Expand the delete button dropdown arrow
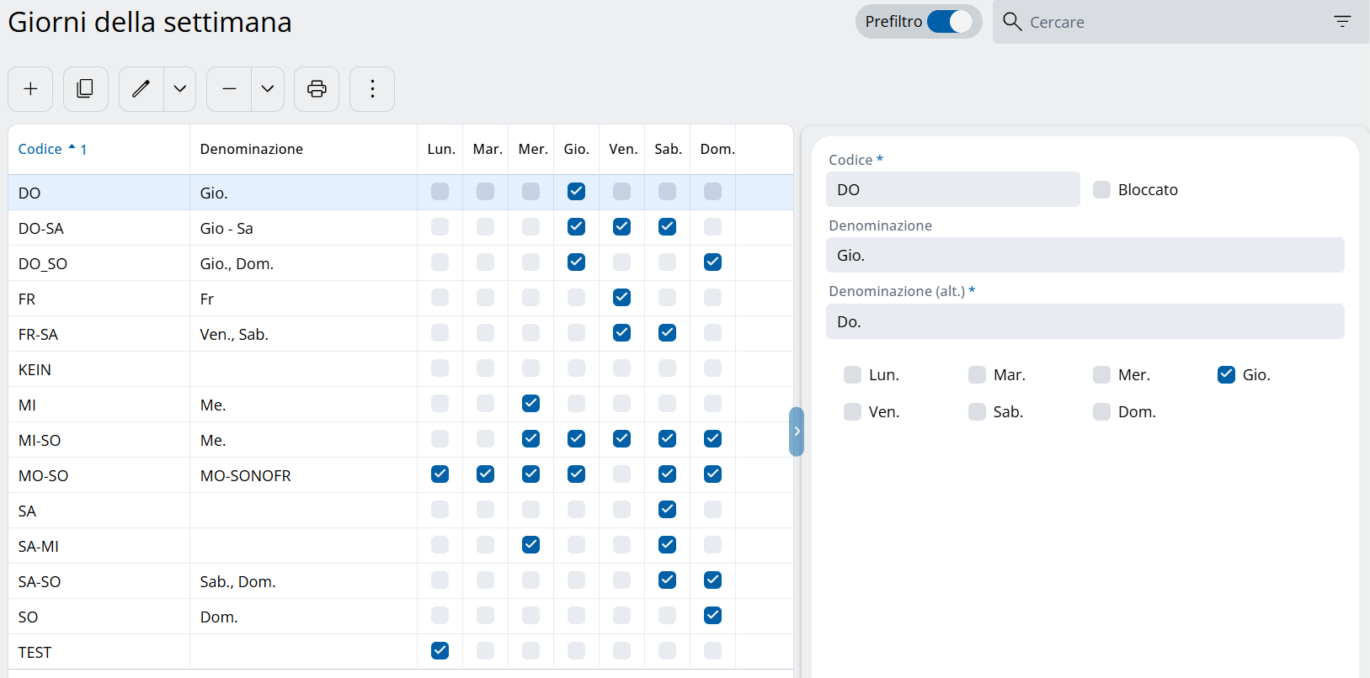Screen dimensions: 1370x678 [268, 89]
